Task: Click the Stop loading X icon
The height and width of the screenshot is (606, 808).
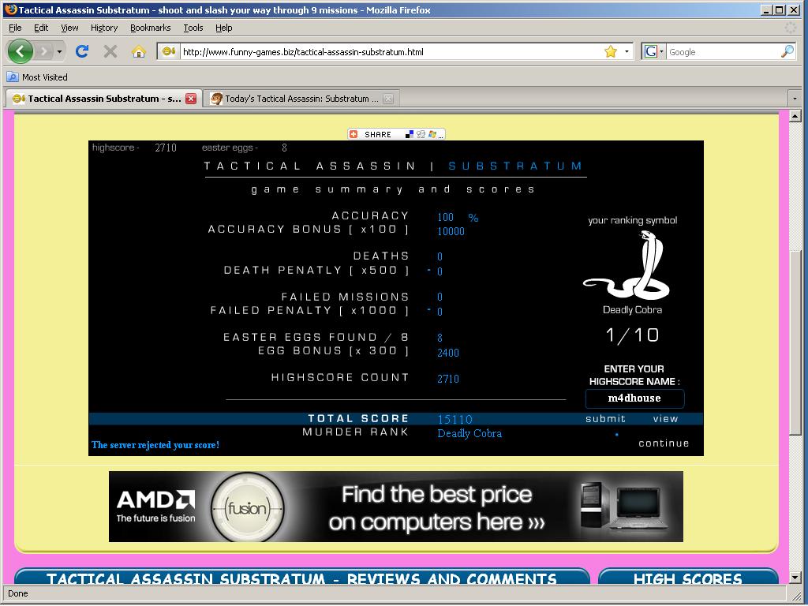Action: (x=110, y=51)
